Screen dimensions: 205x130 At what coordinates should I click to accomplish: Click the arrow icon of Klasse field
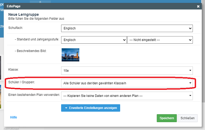pos(190,70)
